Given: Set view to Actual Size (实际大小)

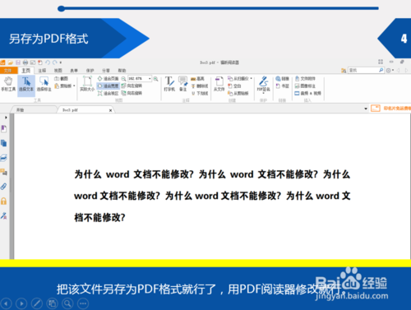Looking at the screenshot, I should pos(87,84).
